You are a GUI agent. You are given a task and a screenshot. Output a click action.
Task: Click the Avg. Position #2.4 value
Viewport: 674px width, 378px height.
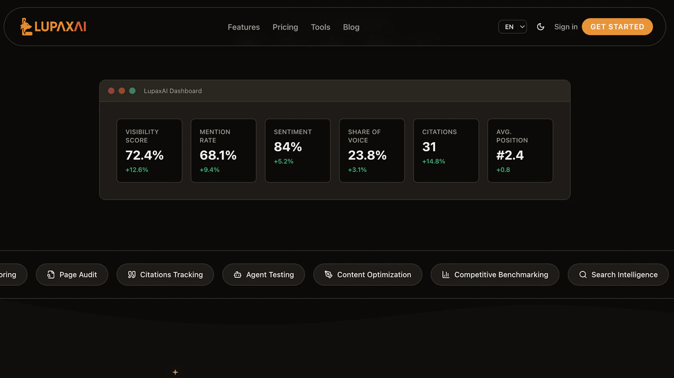click(510, 155)
